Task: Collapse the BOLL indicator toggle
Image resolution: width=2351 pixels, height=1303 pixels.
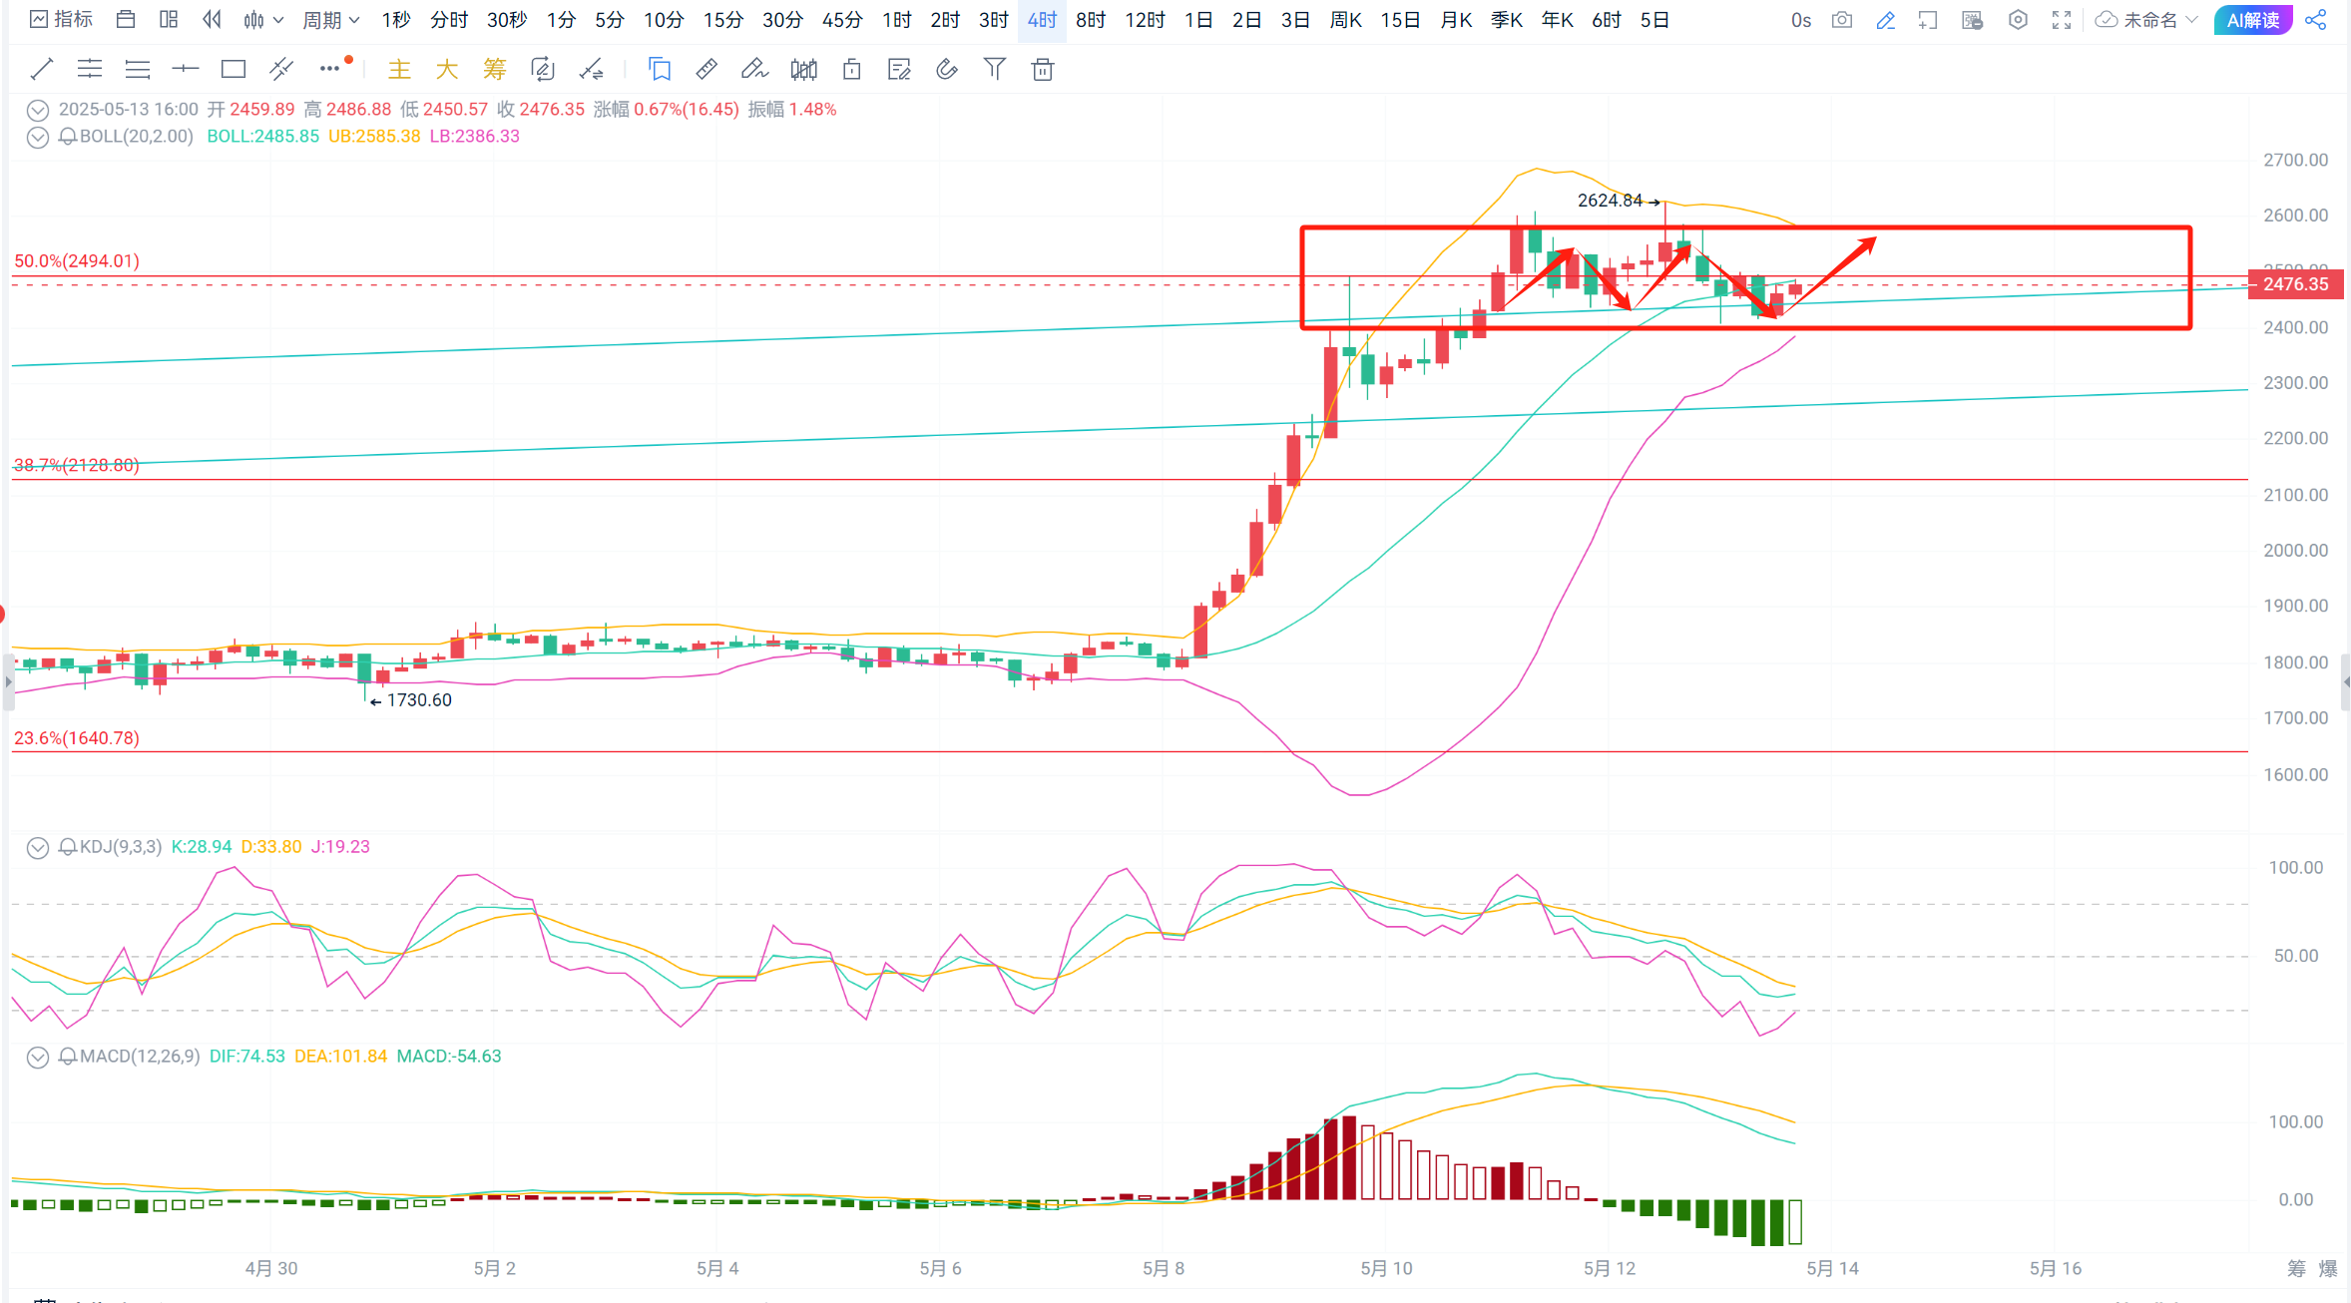Action: pyautogui.click(x=38, y=137)
